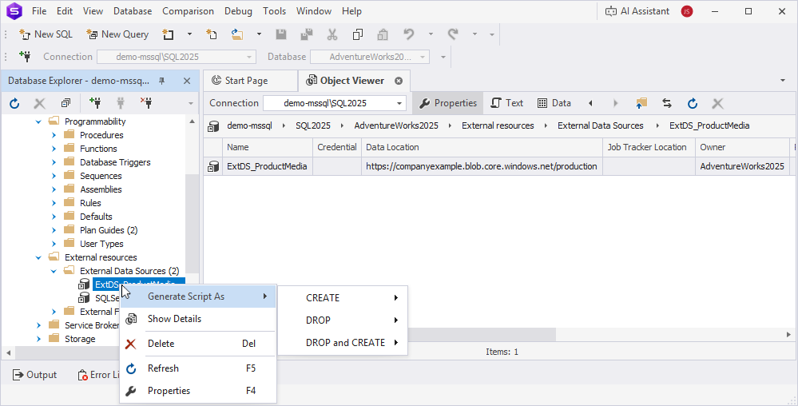Click the Object Viewer navigate-up folder icon
The image size is (798, 406).
(641, 103)
